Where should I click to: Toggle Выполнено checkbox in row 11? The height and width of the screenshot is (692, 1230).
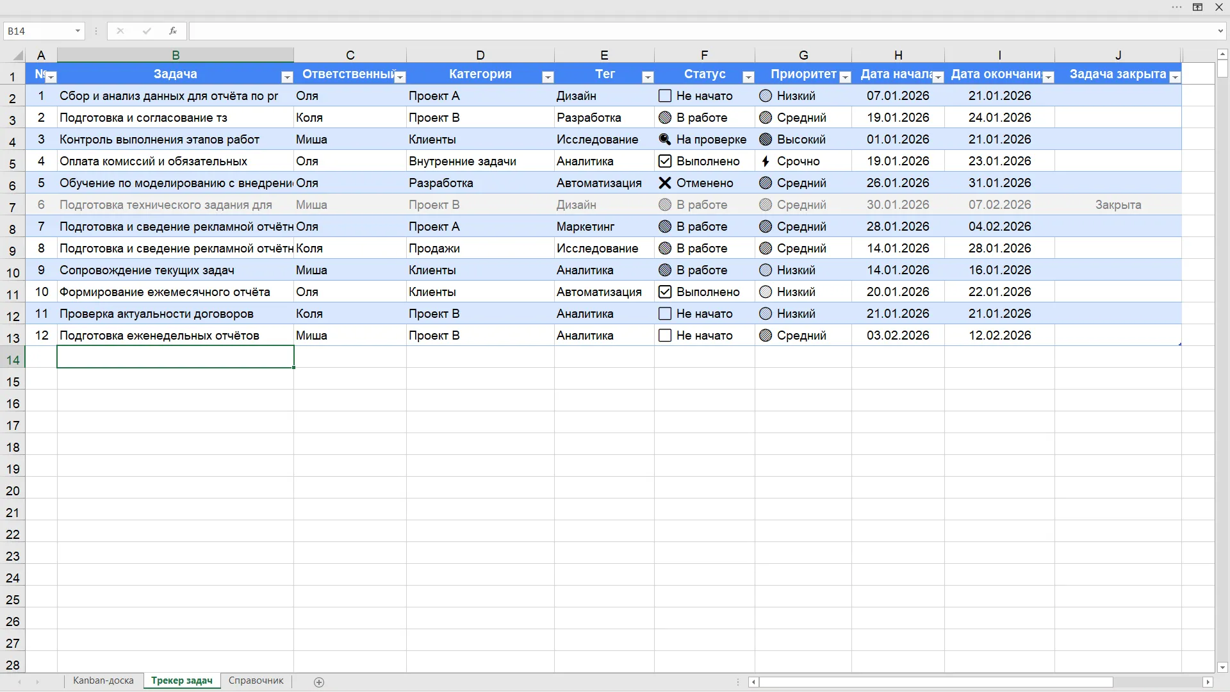pyautogui.click(x=665, y=292)
